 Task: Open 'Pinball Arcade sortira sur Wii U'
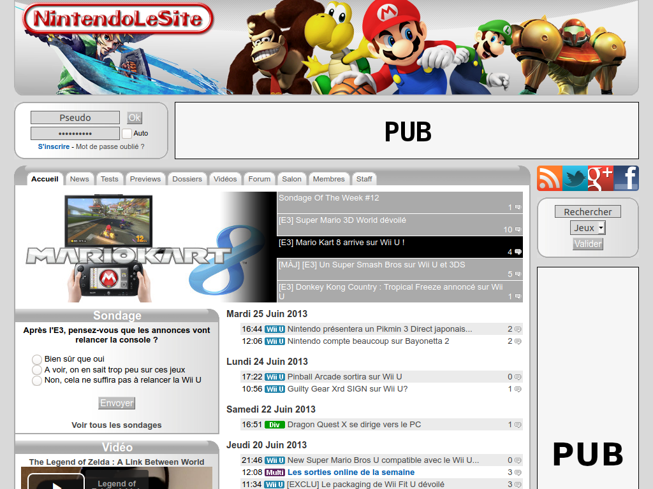[x=344, y=377]
